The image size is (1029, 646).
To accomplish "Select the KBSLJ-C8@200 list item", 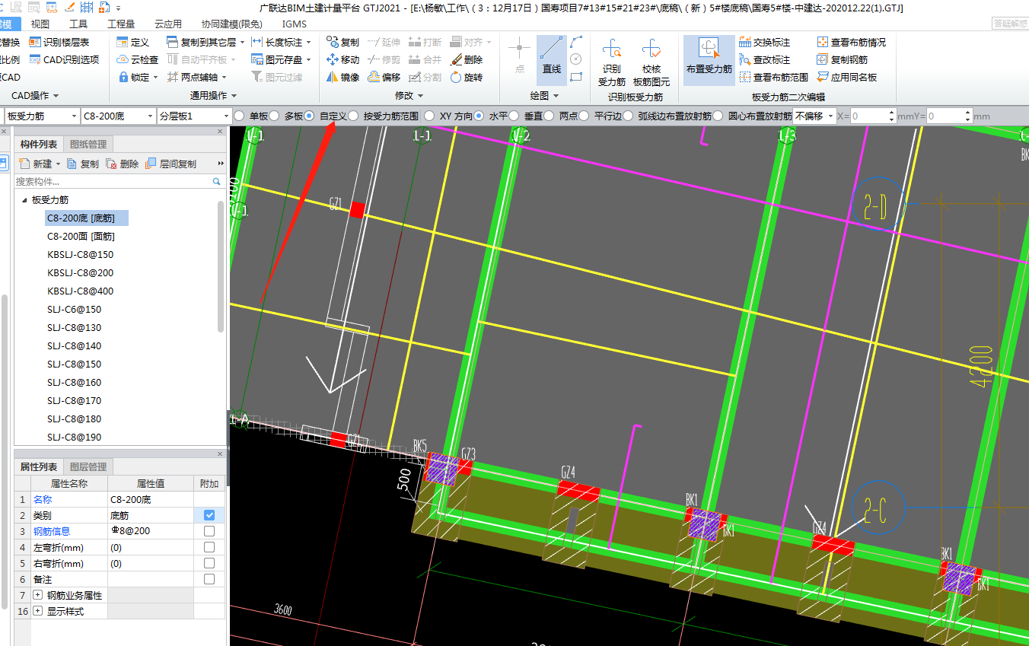I will point(80,273).
